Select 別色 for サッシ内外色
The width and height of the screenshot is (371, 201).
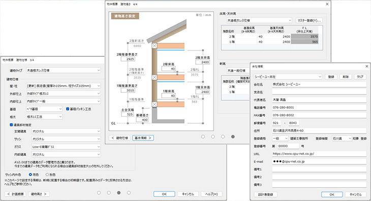(47, 175)
